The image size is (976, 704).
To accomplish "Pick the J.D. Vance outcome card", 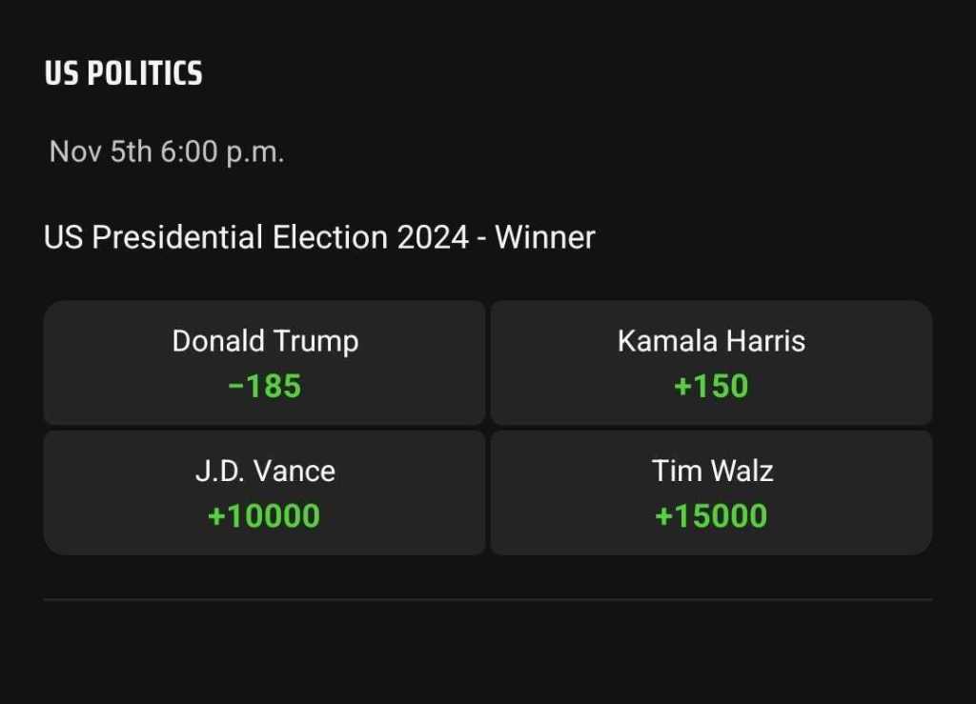I will point(264,493).
